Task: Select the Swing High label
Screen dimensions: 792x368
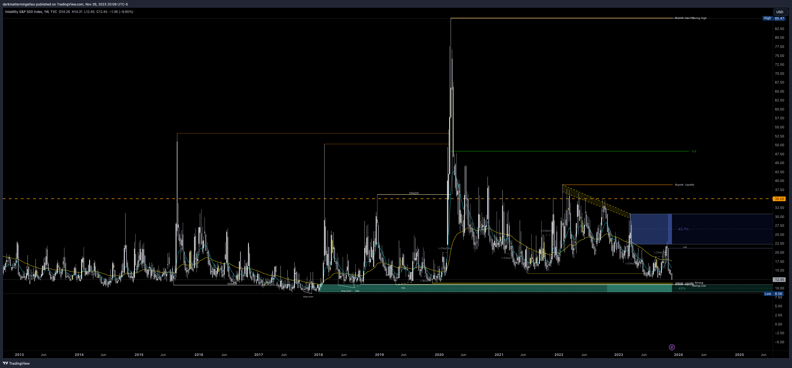Action: 700,18
